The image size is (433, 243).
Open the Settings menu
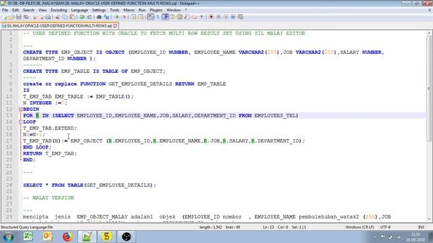tap(99, 10)
